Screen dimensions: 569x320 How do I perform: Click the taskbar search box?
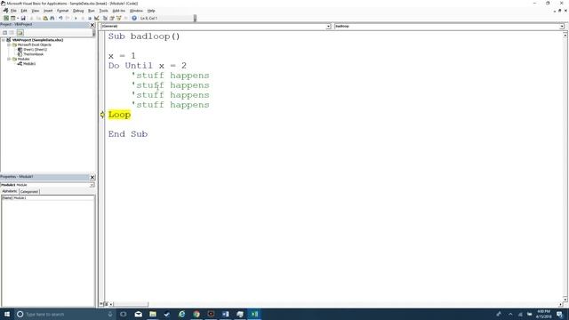click(x=65, y=314)
